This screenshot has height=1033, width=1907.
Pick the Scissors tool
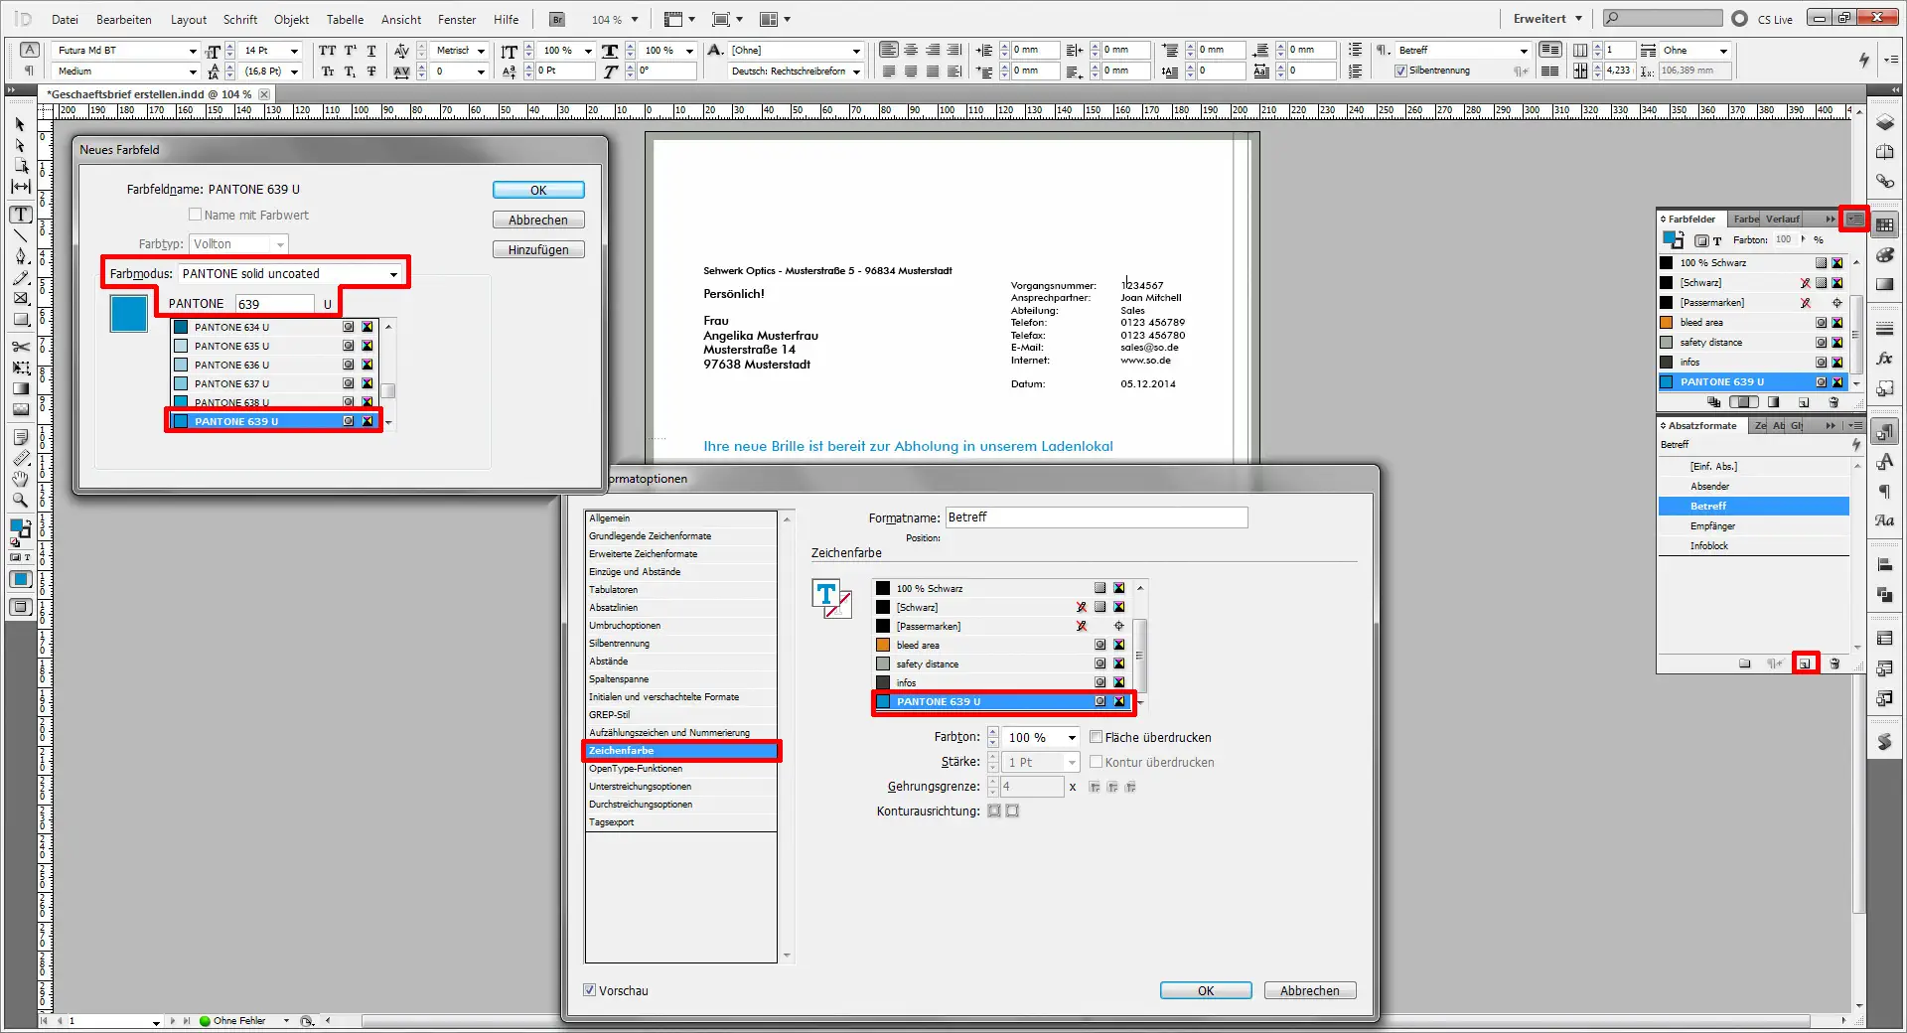(x=20, y=347)
